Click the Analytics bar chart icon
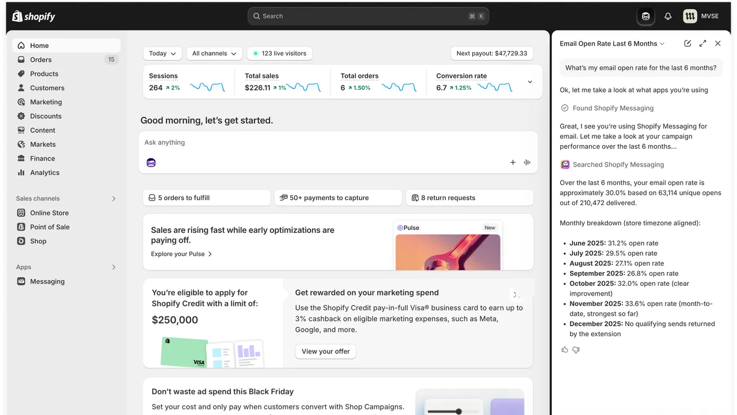The width and height of the screenshot is (737, 415). pyautogui.click(x=21, y=172)
